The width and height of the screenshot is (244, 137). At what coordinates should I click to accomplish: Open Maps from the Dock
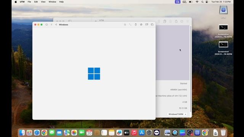(67, 133)
